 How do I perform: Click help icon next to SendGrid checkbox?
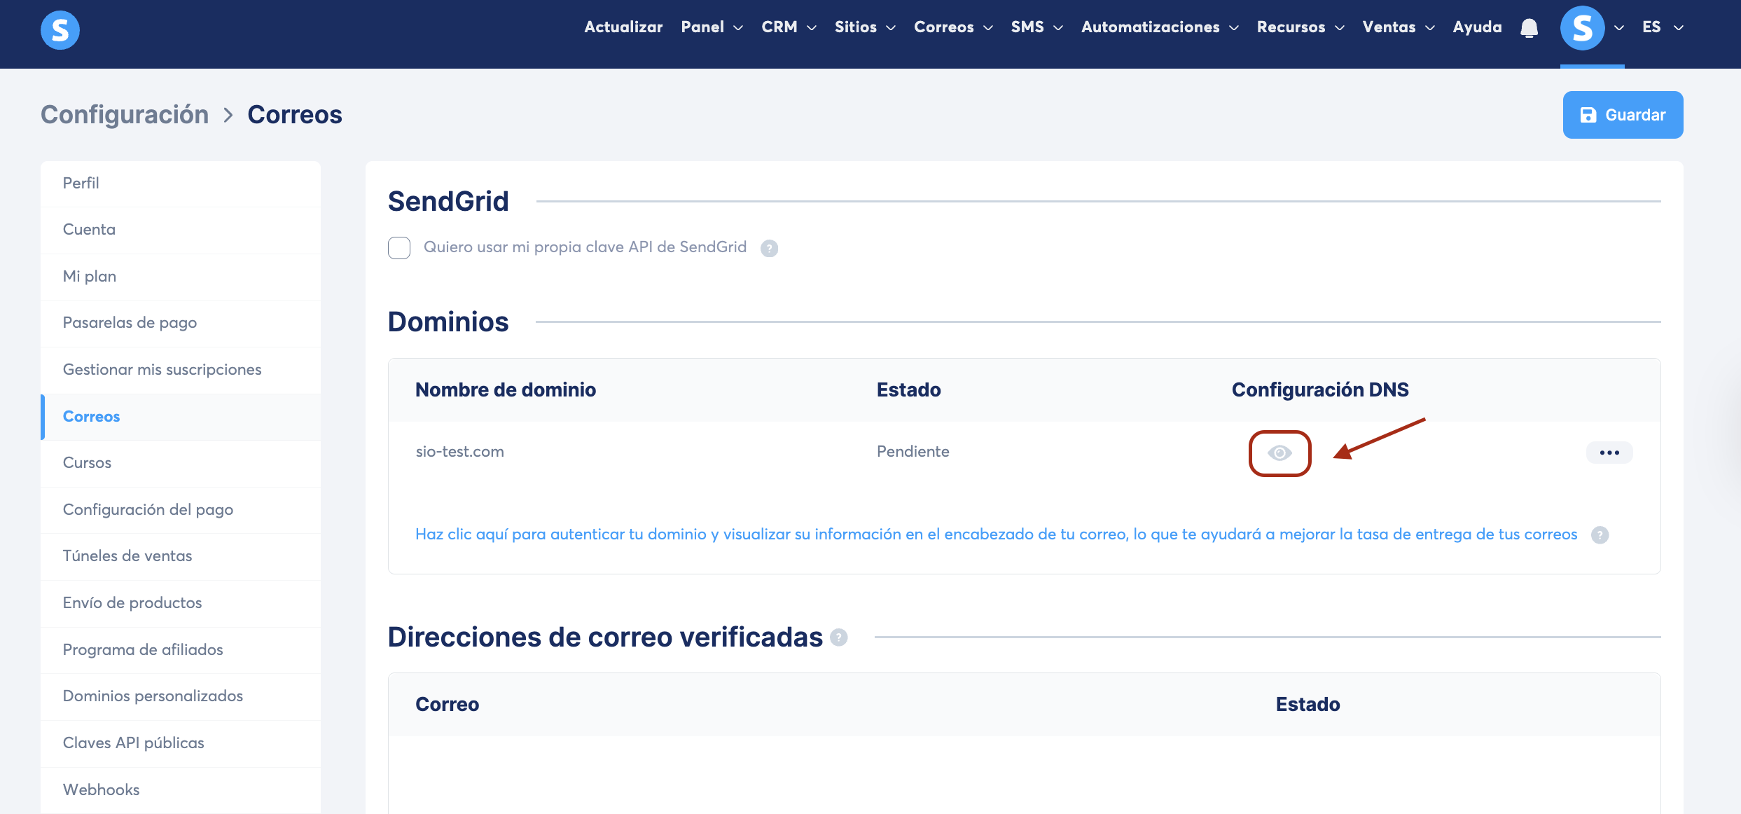point(769,249)
